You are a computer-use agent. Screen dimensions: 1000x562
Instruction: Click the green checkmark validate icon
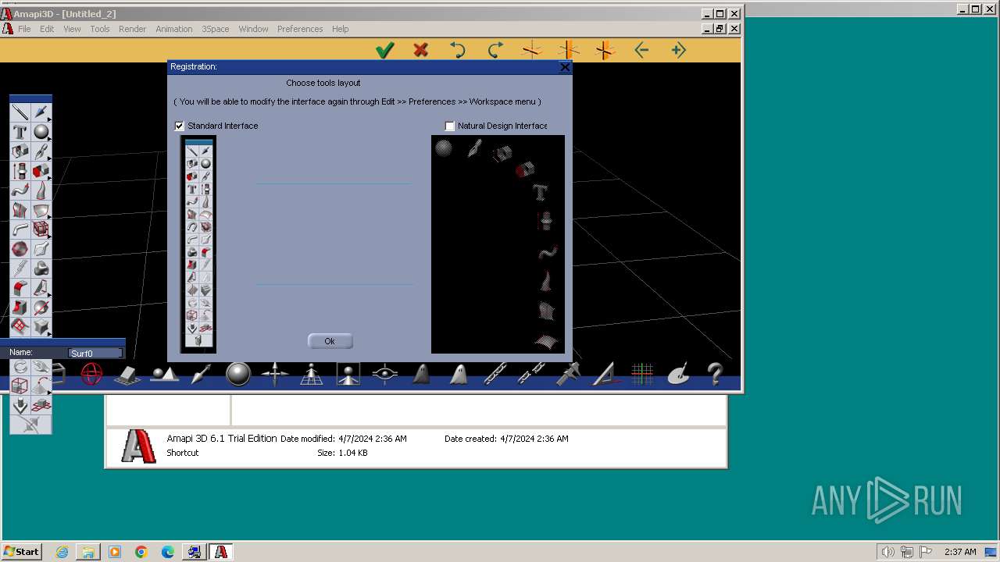(384, 51)
